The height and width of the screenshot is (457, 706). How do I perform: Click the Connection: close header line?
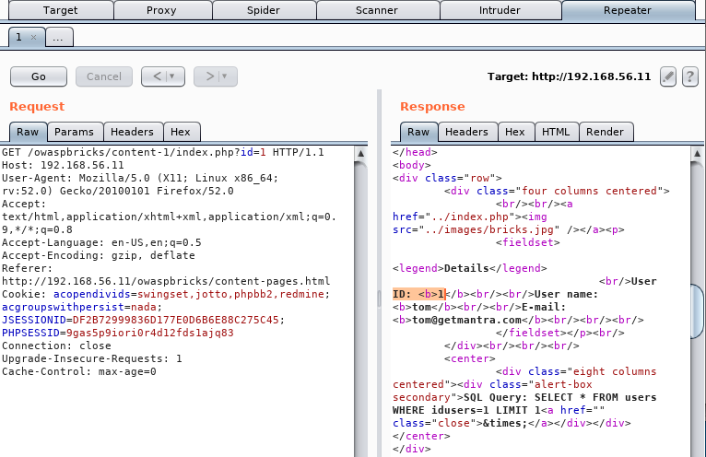[x=56, y=346]
